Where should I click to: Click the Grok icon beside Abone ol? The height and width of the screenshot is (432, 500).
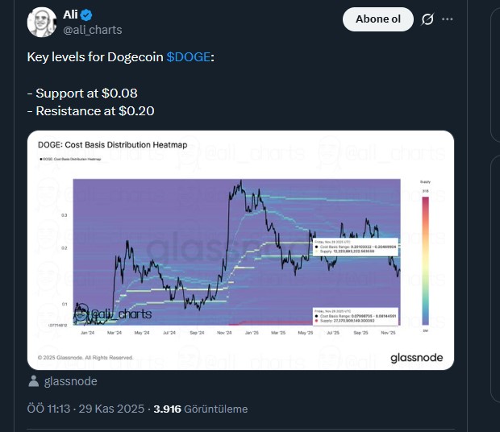428,19
